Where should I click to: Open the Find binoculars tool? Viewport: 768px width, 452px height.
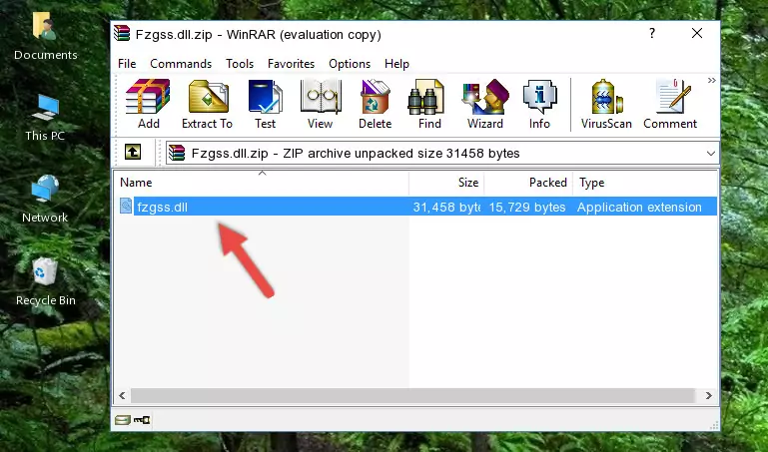click(x=429, y=104)
